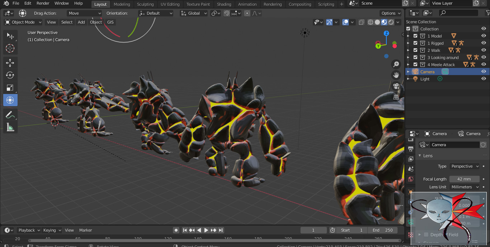Click the viewport zoom magnifier icon
The width and height of the screenshot is (490, 247).
[396, 64]
